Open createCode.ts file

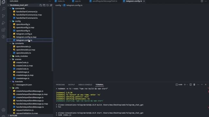tap(22, 69)
